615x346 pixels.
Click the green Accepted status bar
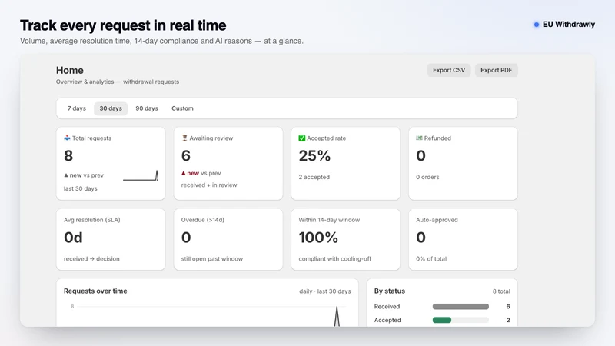pyautogui.click(x=441, y=320)
